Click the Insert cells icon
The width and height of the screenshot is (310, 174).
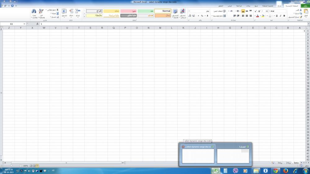(78, 11)
